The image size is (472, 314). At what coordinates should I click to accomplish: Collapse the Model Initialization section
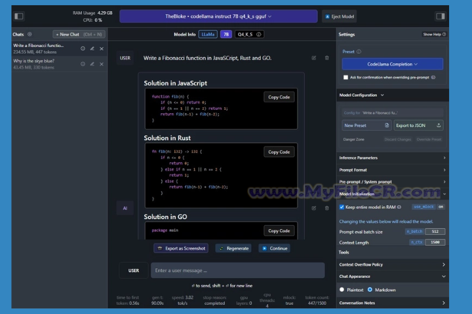coord(393,194)
